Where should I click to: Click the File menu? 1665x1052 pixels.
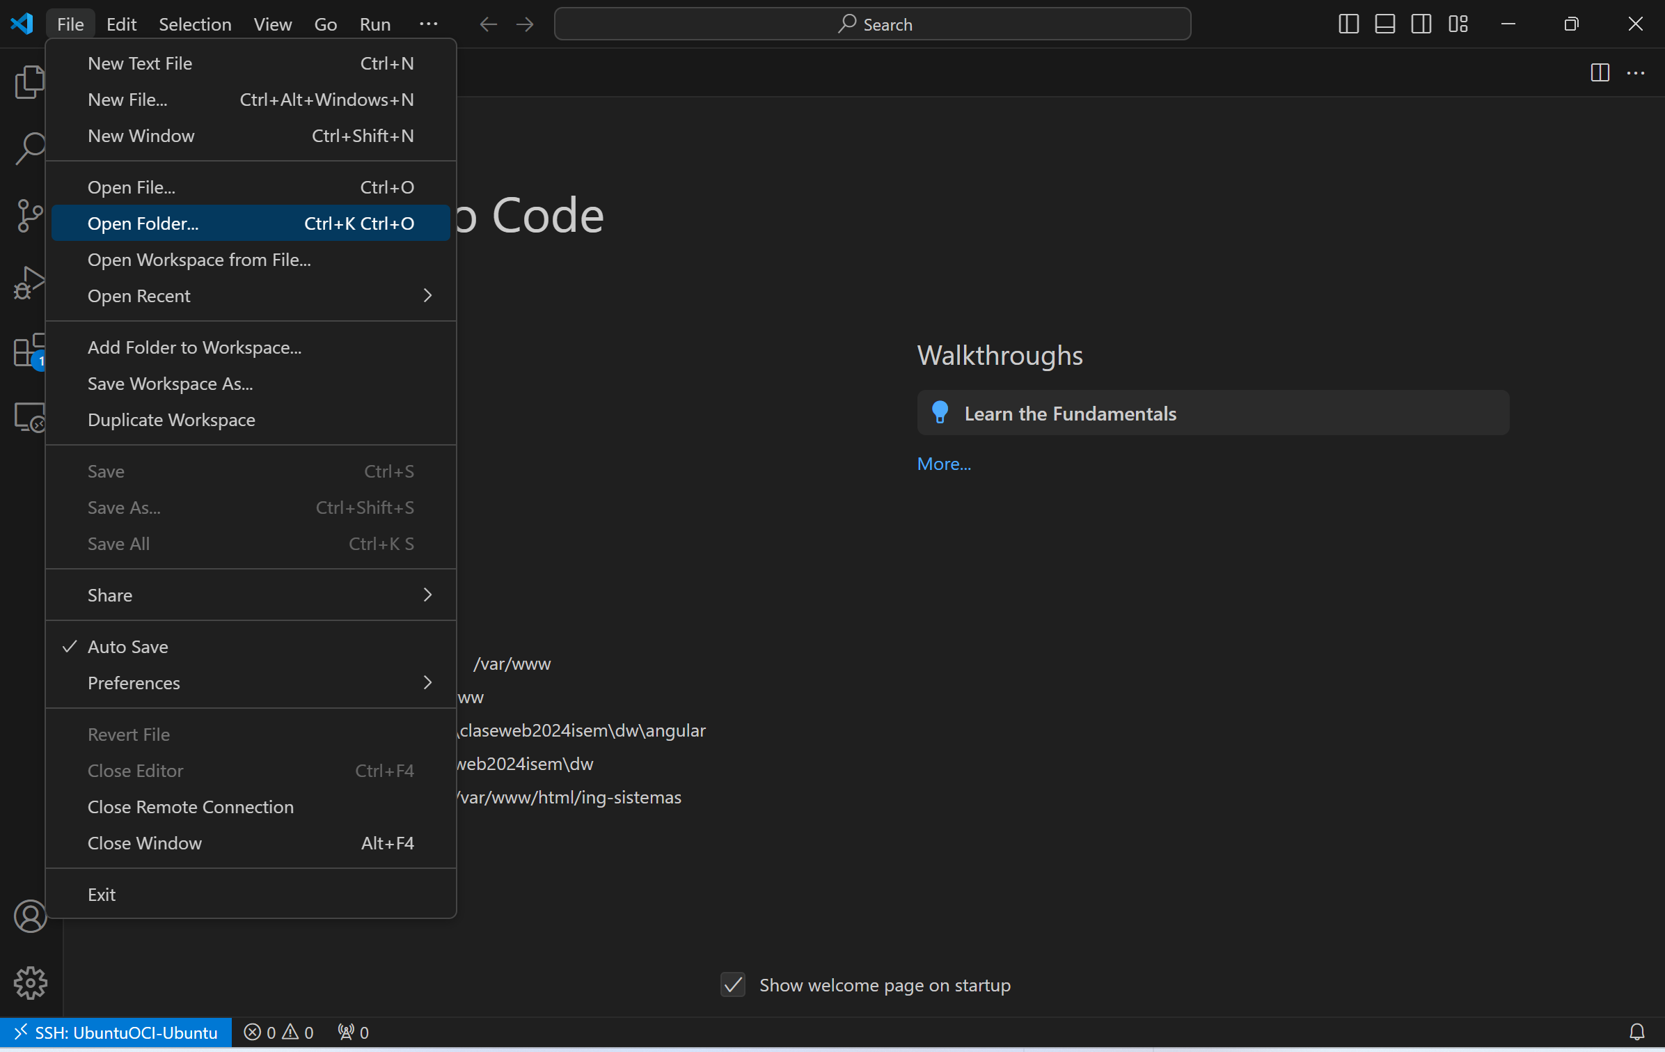tap(70, 24)
